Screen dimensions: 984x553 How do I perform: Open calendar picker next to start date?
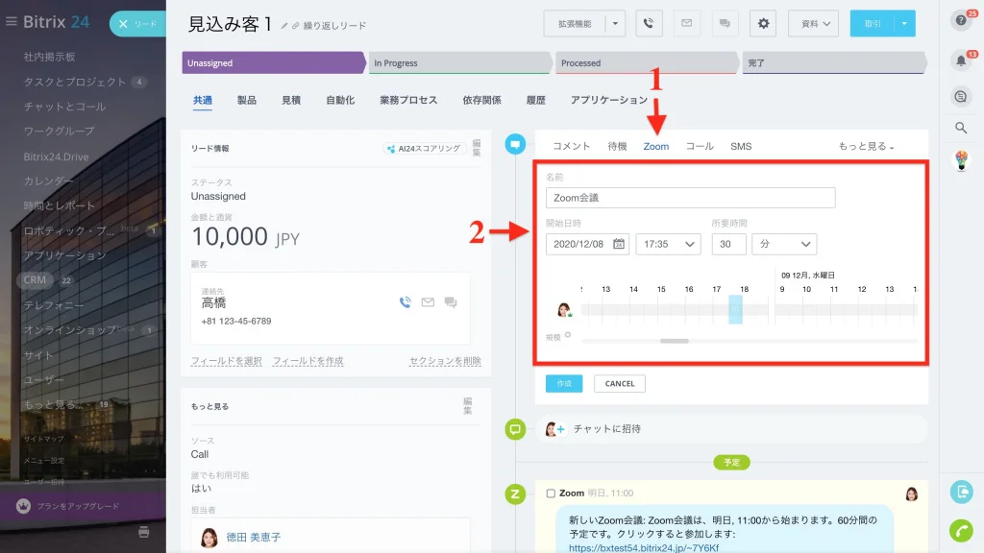(619, 244)
